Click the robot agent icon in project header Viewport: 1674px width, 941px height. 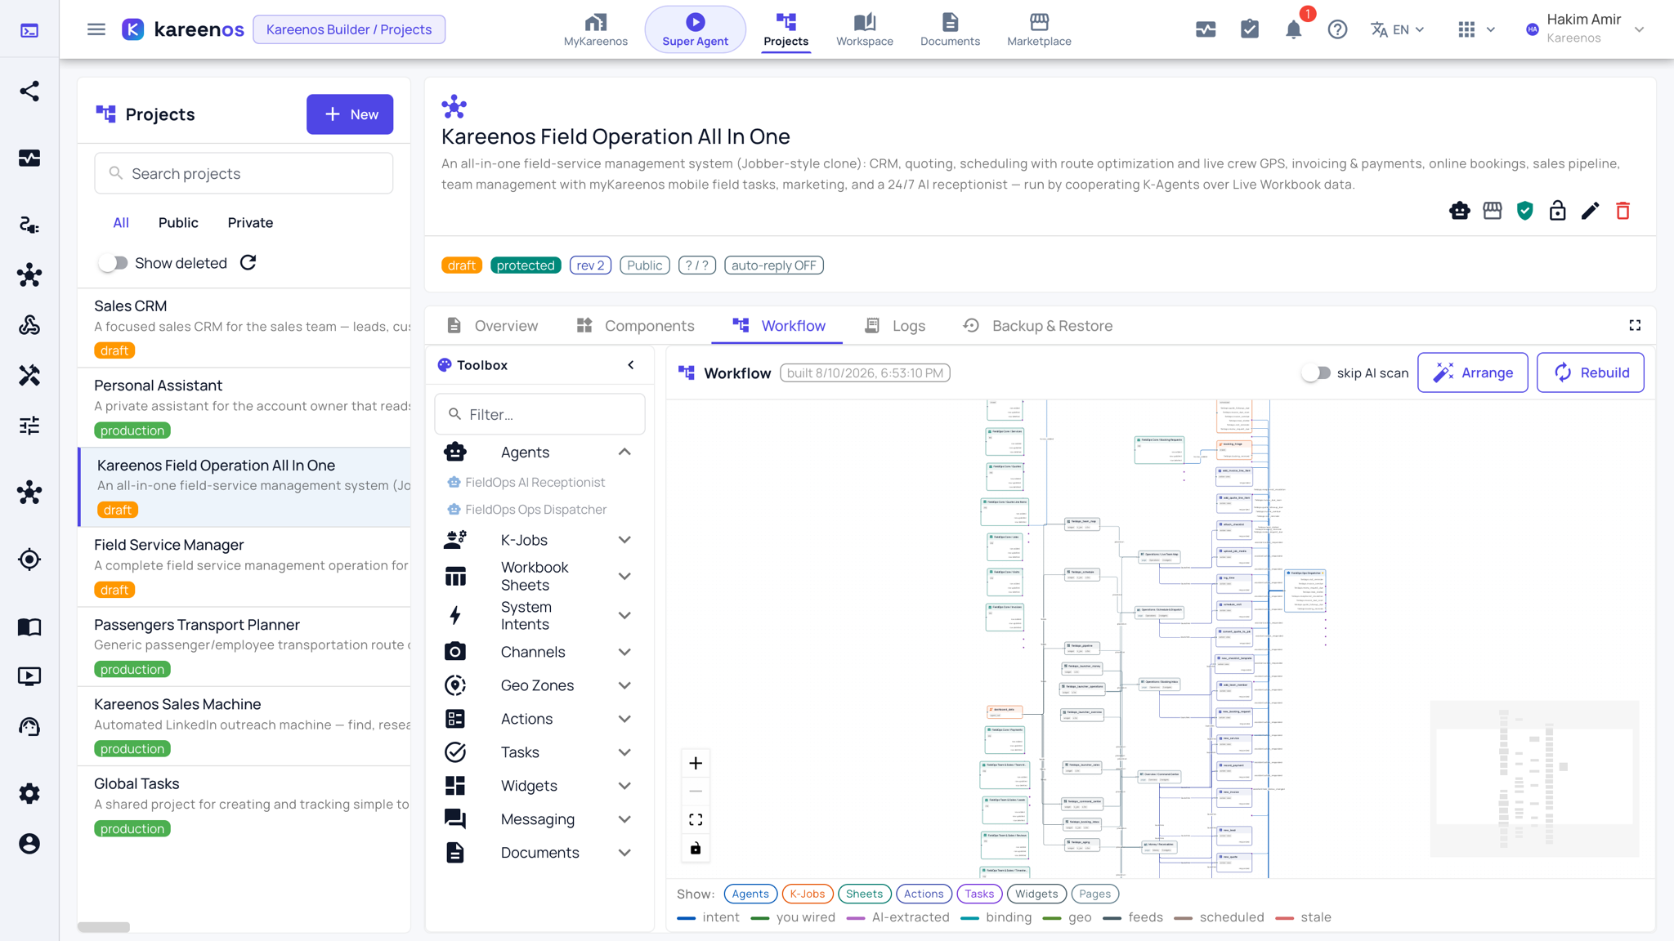click(x=1460, y=211)
